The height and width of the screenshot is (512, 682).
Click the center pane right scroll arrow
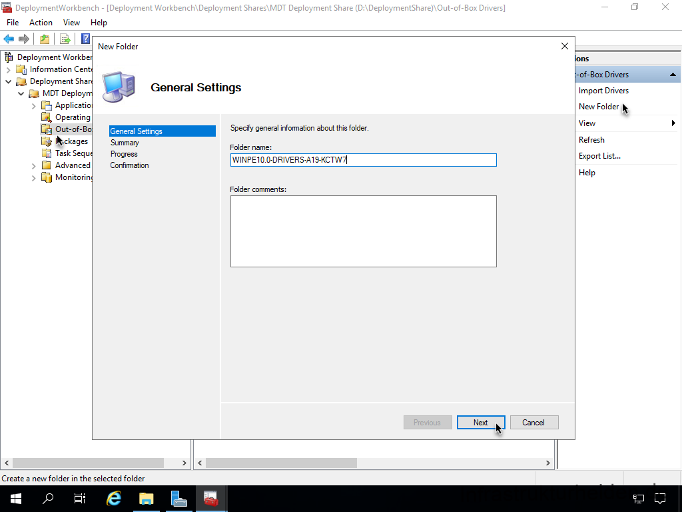[547, 463]
